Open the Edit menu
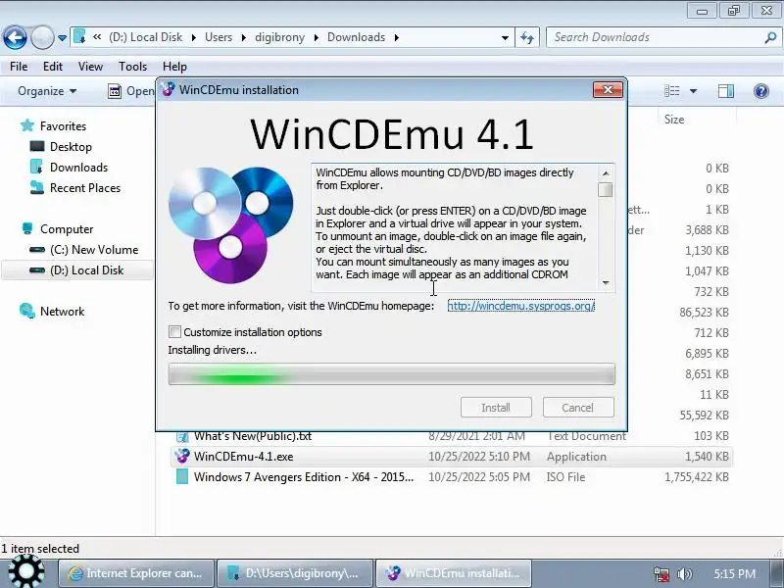Screen dimensions: 784x588 coord(53,67)
